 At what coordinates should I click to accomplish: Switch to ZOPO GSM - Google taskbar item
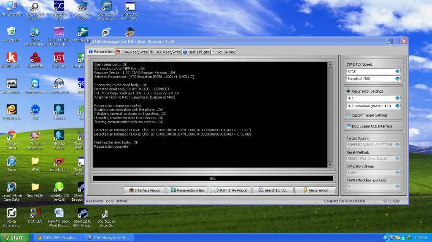coord(57,238)
